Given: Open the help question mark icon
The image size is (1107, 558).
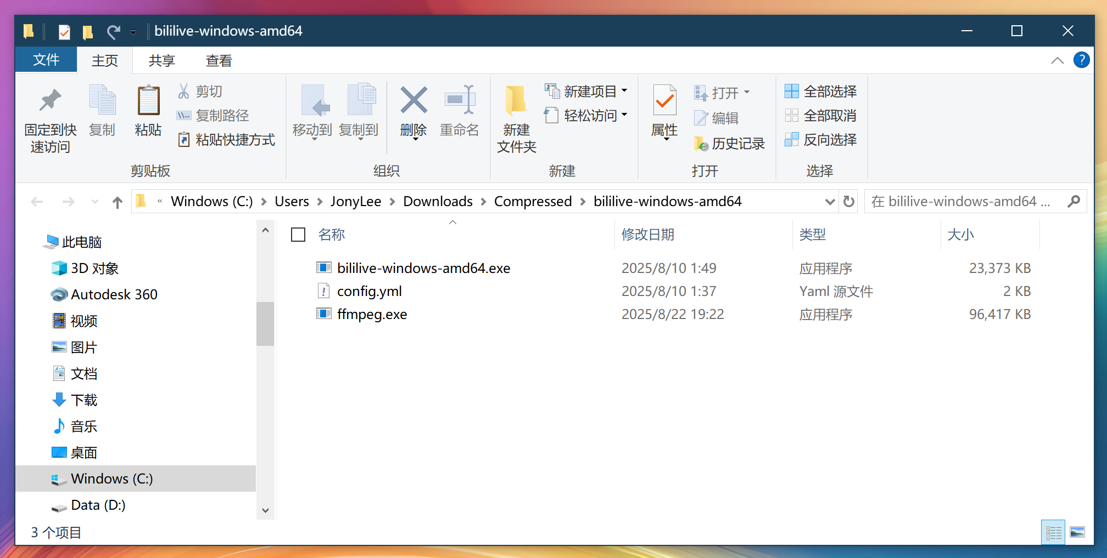Looking at the screenshot, I should coord(1081,60).
